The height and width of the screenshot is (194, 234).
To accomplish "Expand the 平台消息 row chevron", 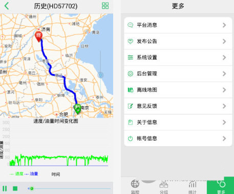I will 224,25.
